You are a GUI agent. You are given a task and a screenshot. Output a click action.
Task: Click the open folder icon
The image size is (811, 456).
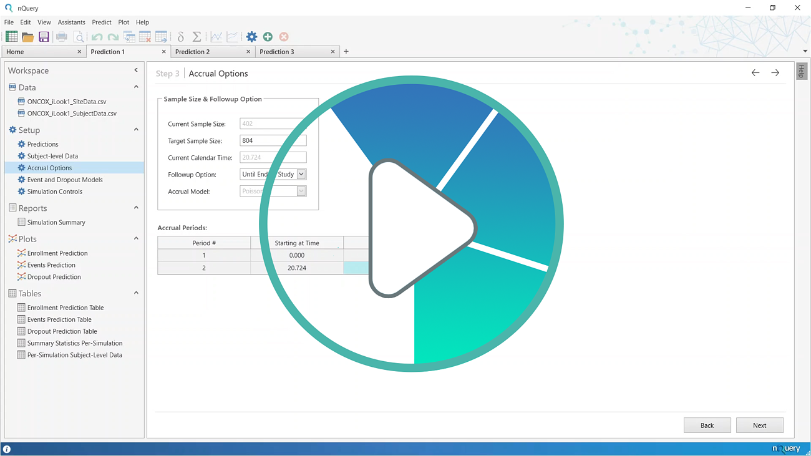(27, 37)
